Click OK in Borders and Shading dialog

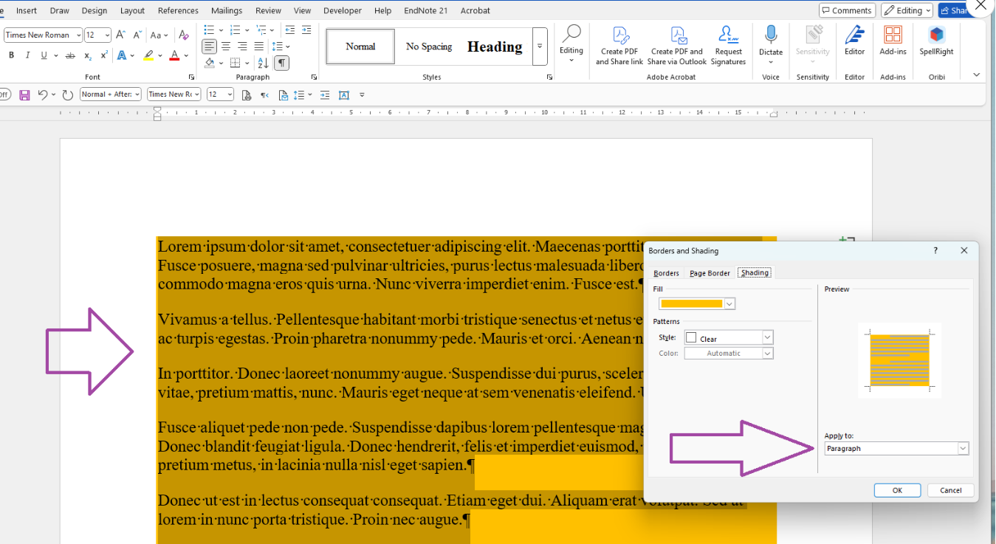[x=897, y=490]
